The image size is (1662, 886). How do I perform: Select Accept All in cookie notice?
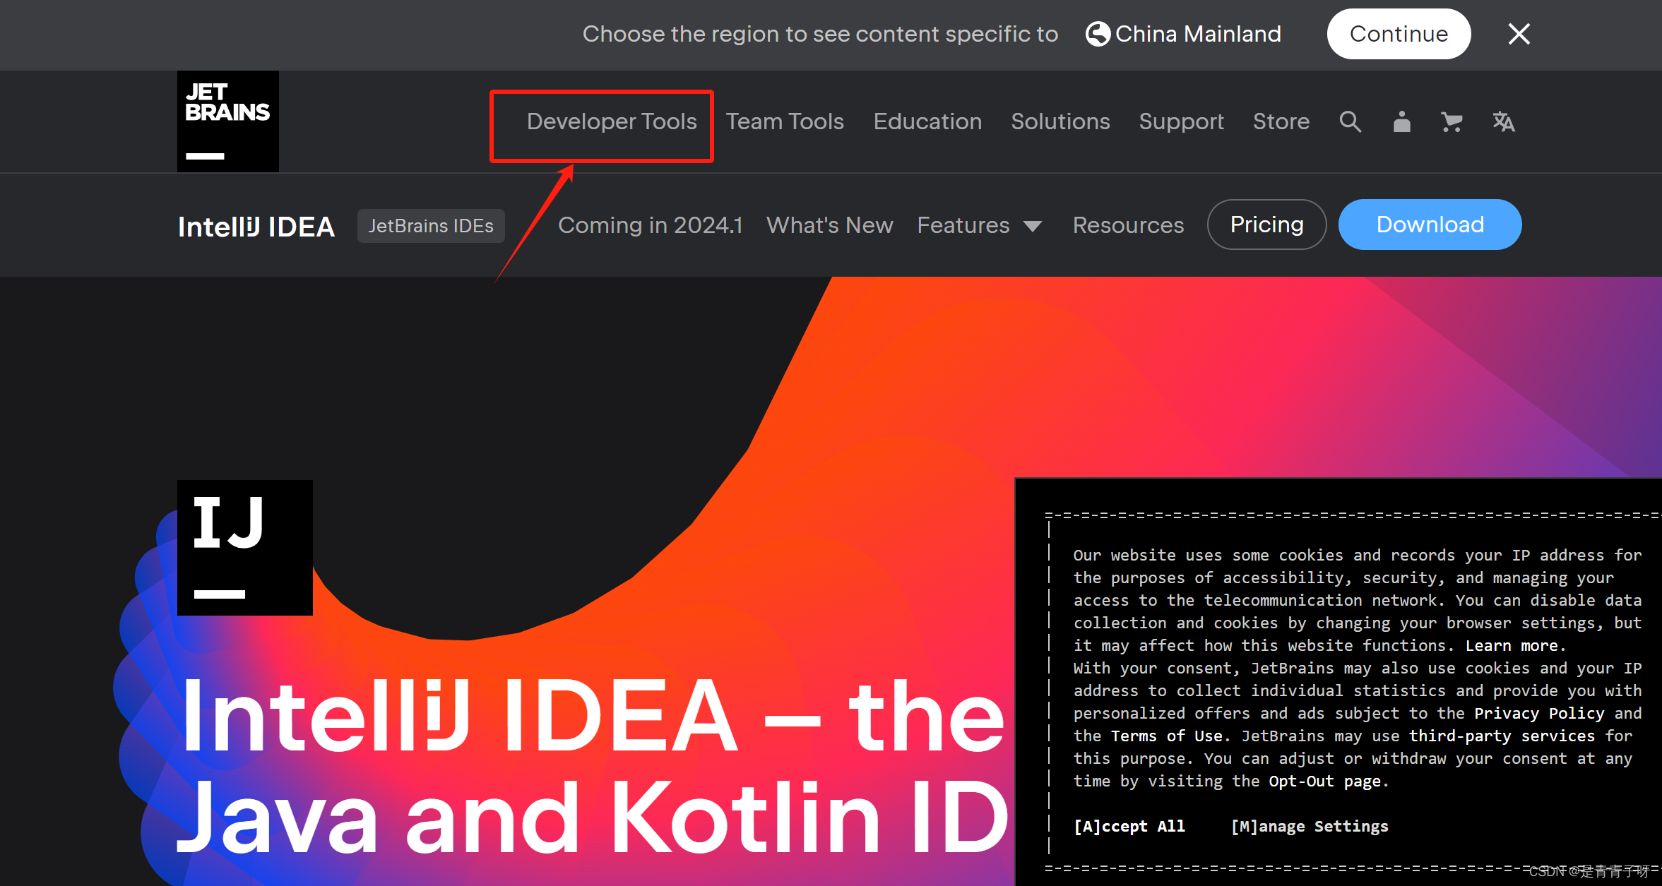1129,826
